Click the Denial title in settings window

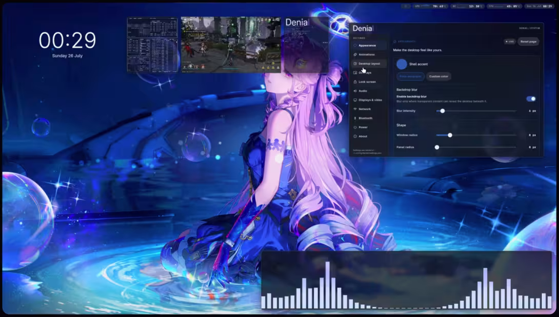coord(363,29)
